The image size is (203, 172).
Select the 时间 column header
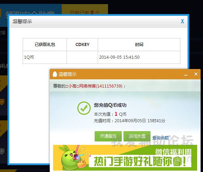[x=139, y=45]
